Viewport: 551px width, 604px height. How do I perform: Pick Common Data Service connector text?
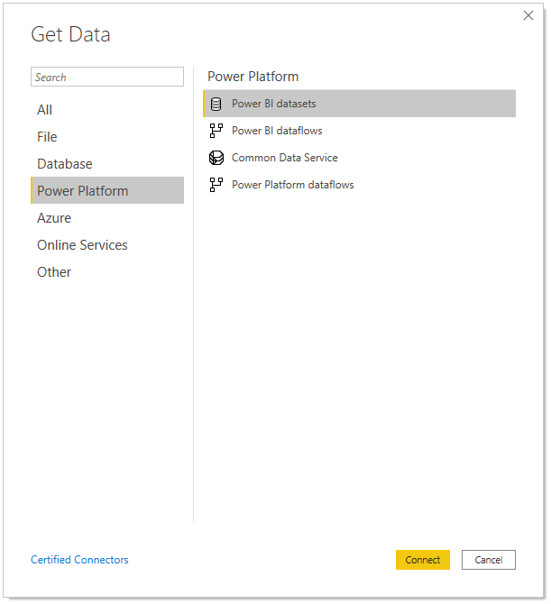coord(284,158)
